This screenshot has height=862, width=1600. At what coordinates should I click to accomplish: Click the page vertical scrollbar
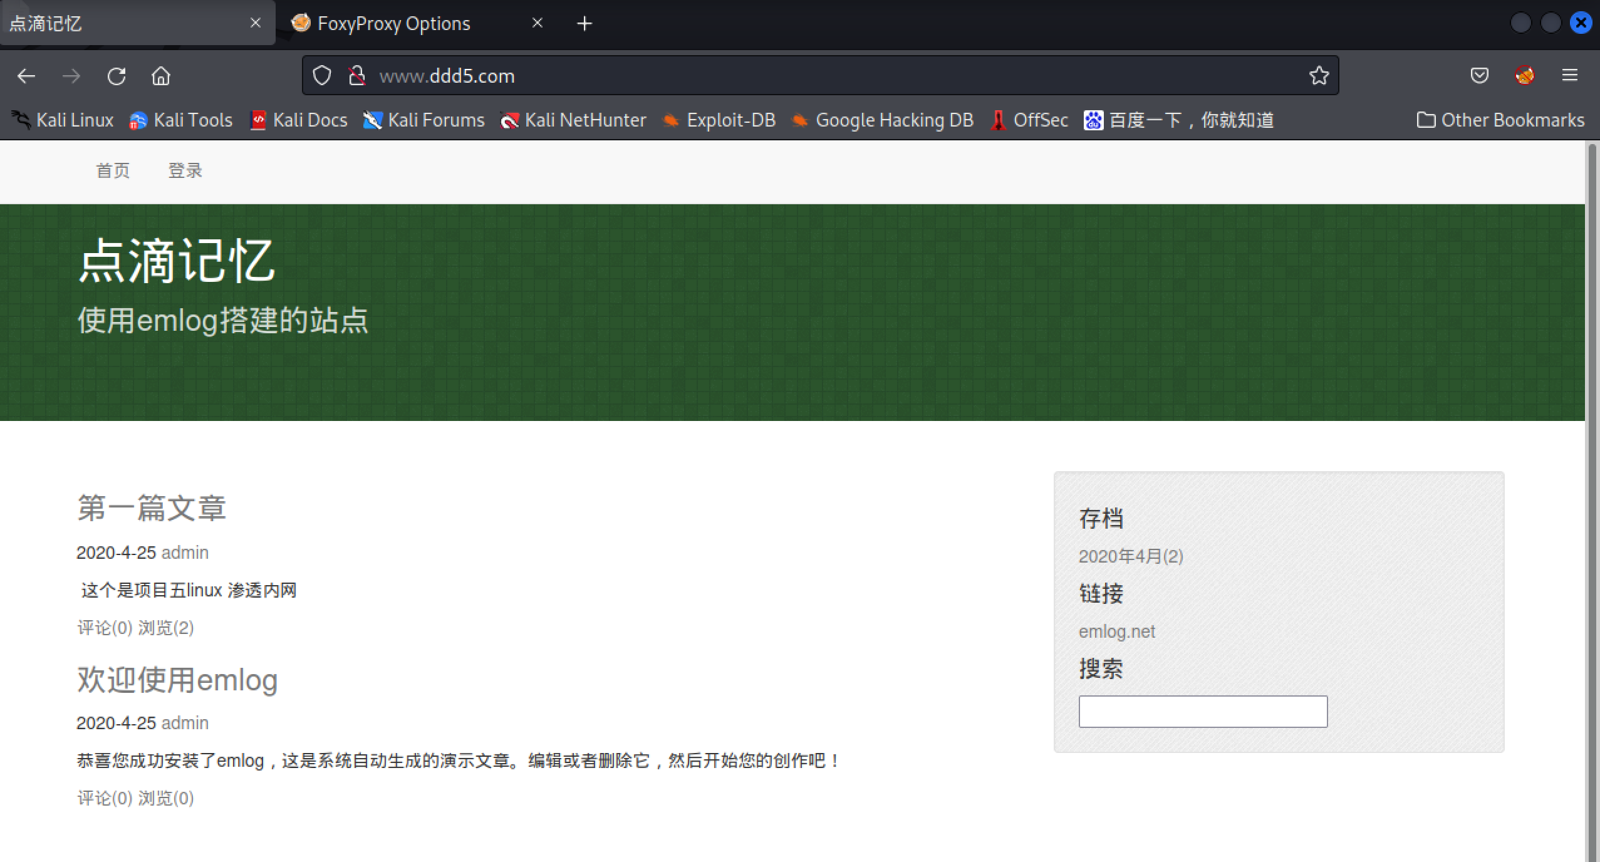point(1592,501)
